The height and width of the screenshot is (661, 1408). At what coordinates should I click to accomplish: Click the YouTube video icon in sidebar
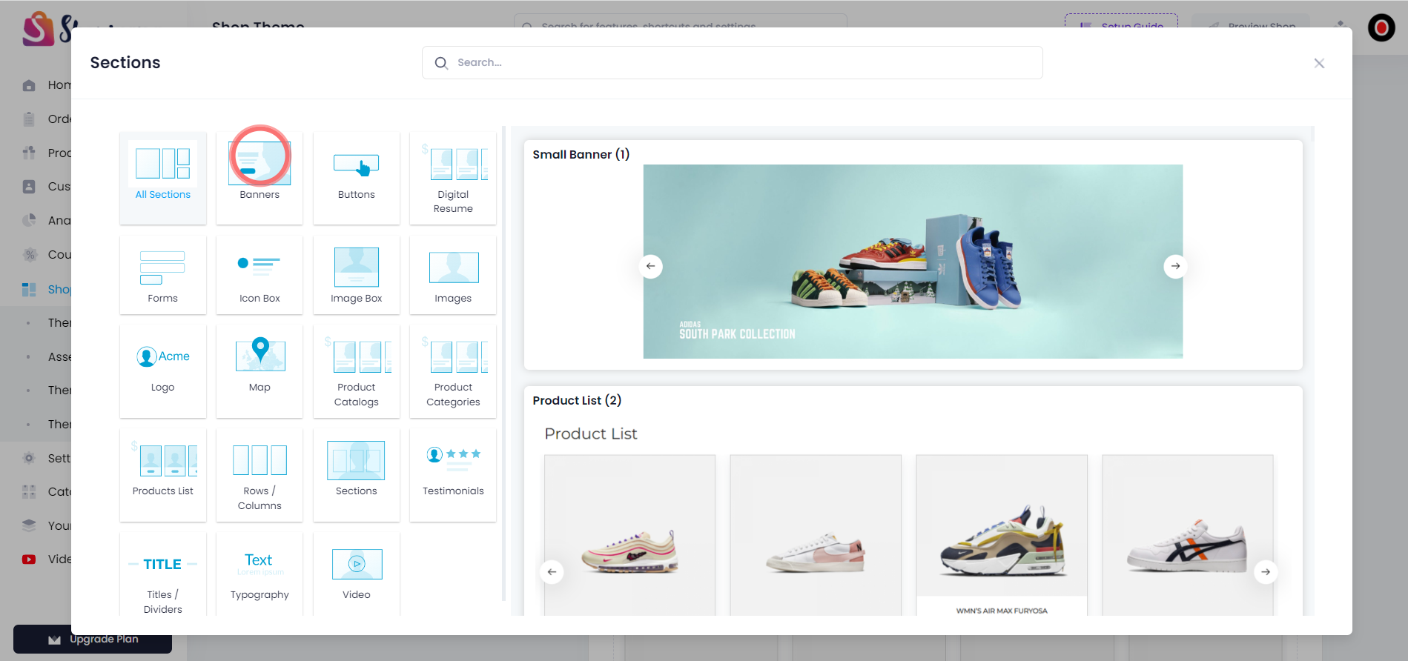click(29, 559)
